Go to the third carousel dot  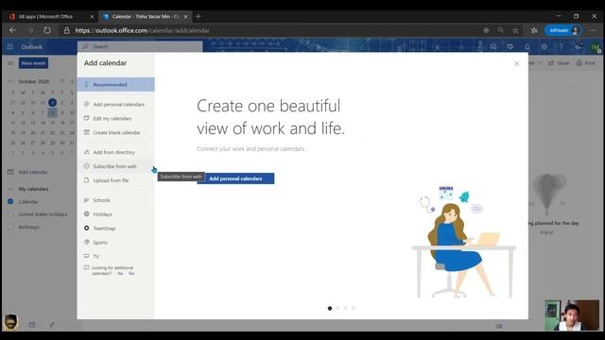point(345,308)
